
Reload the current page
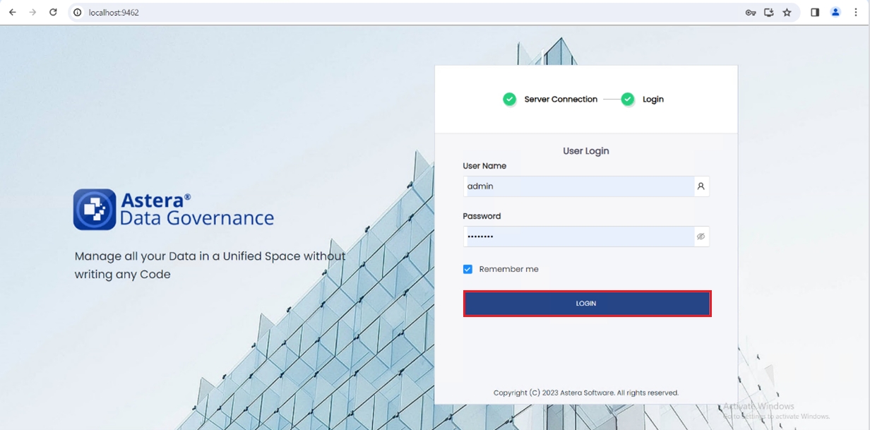coord(53,12)
